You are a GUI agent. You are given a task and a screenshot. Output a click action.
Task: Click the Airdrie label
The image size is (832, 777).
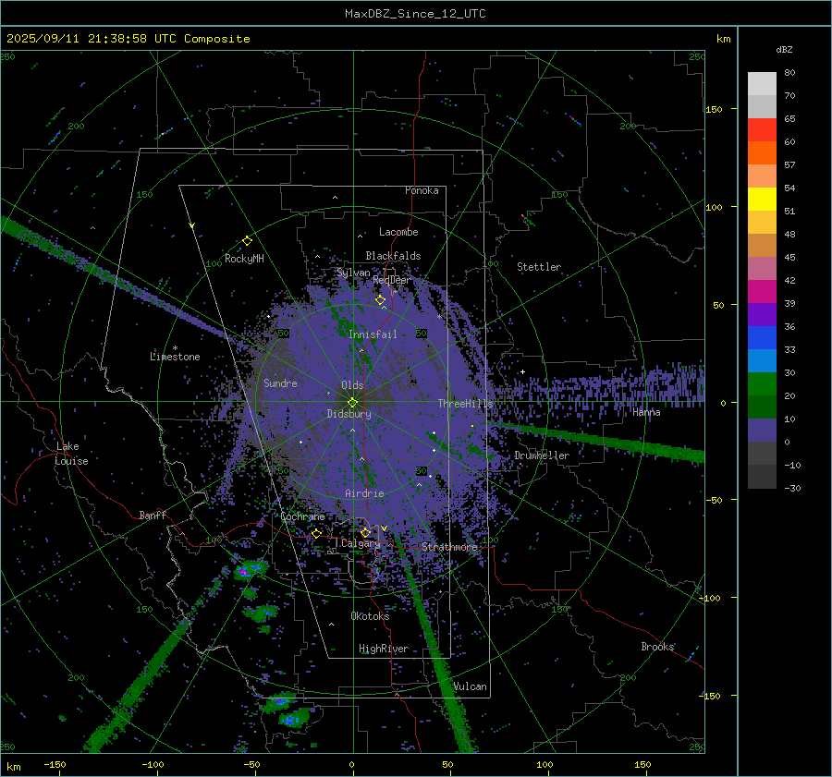364,493
